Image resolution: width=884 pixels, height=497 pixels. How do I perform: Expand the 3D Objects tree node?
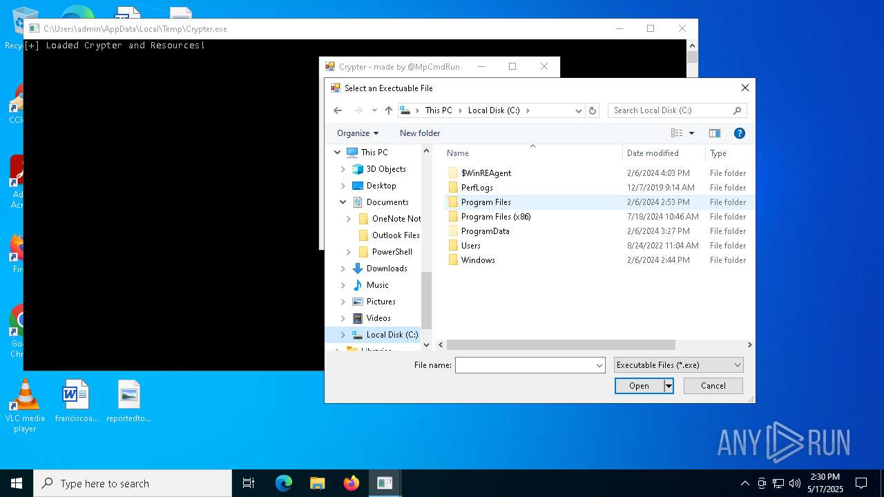point(343,169)
